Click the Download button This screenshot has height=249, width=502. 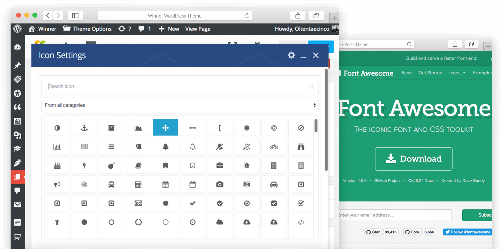coord(413,159)
